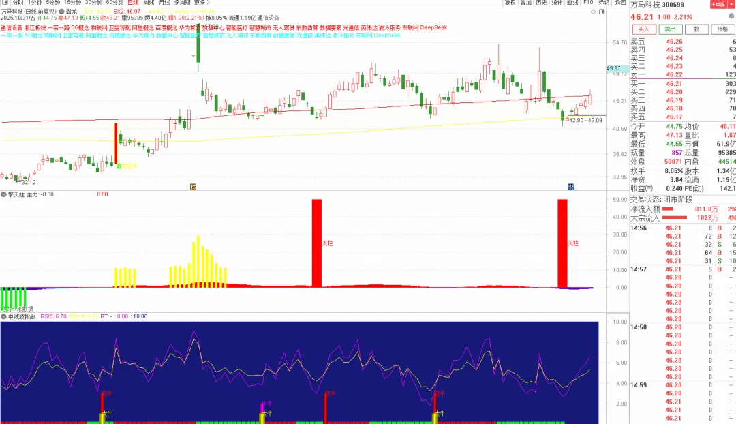Viewport: 736px width, 424px height.
Task: Click the RSI5 6.70 indicator label
Action: (x=54, y=316)
